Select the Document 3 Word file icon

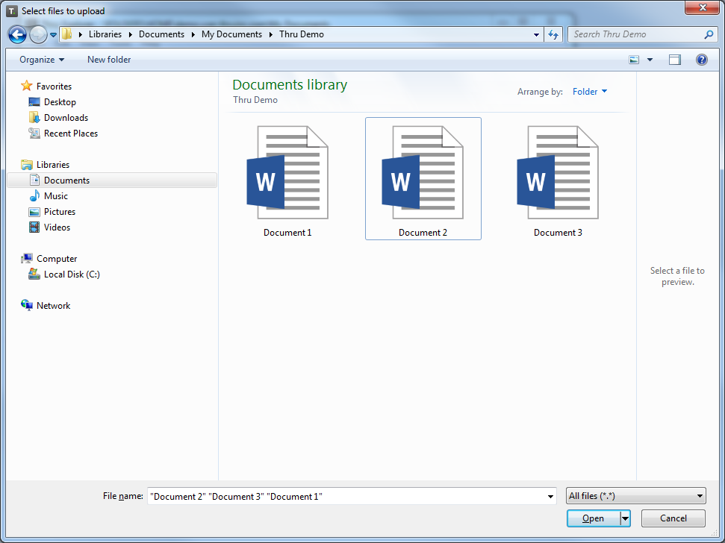[x=558, y=172]
